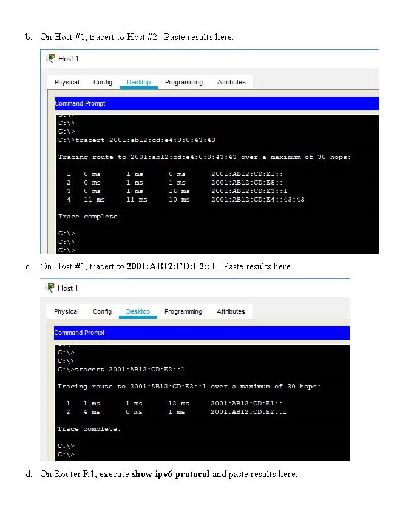Show Attributes tab in upper Host 1 window

[231, 82]
